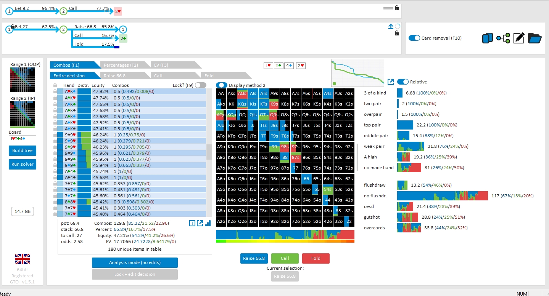Open the bar chart icon in the summary box

coord(208,223)
